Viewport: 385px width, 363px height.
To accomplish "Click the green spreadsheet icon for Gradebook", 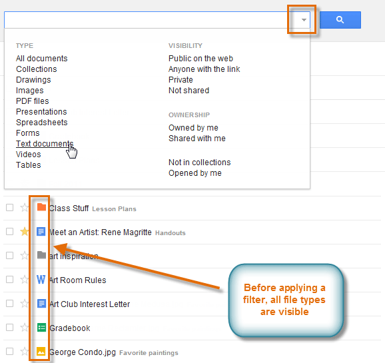I will (x=41, y=328).
